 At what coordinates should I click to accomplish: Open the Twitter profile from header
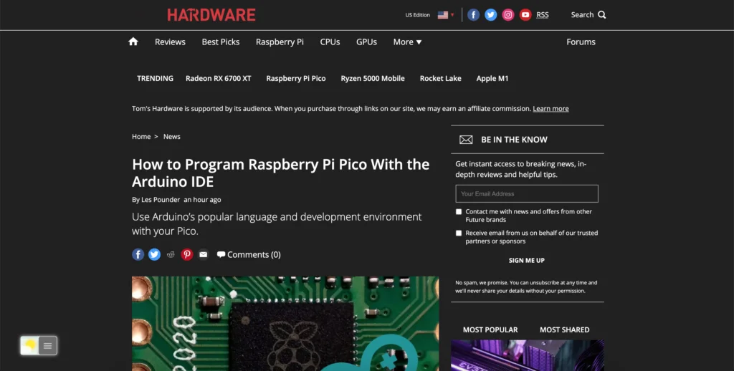tap(490, 15)
